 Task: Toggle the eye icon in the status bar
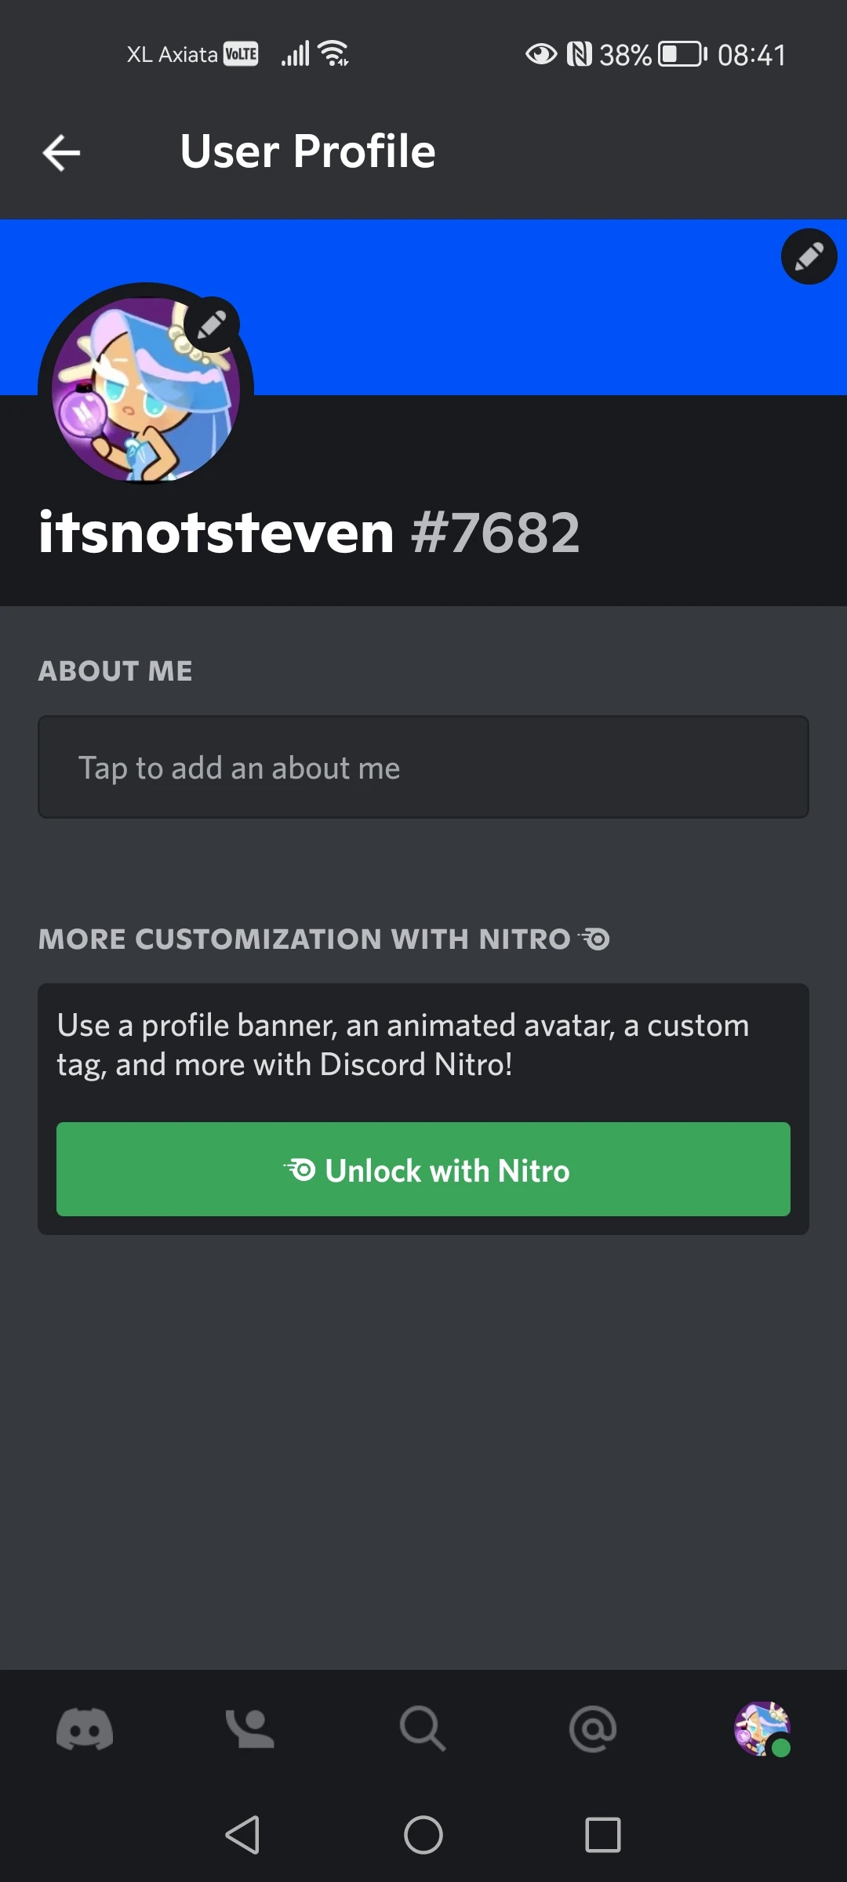point(542,54)
